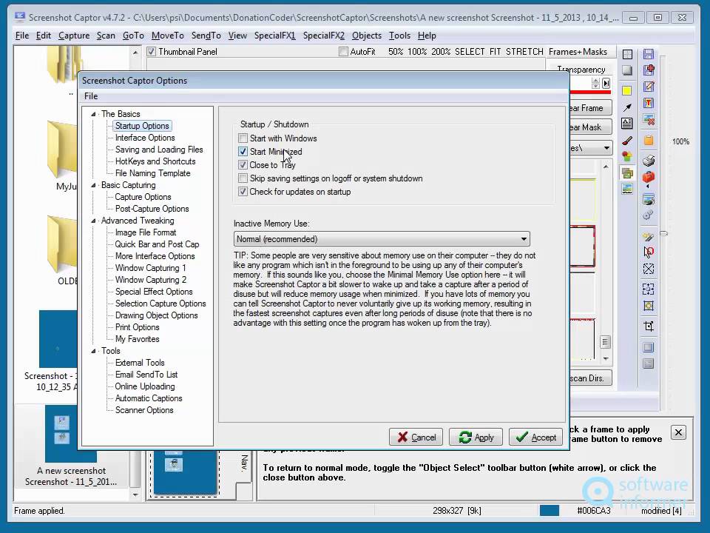Click the red toolbox icon
The image size is (710, 533).
point(649,177)
